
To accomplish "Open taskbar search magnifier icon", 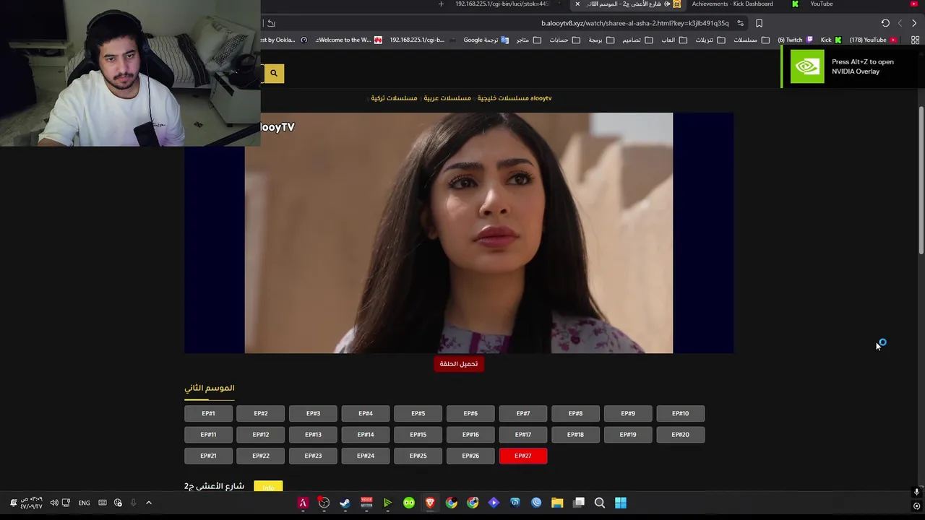I will click(x=600, y=503).
